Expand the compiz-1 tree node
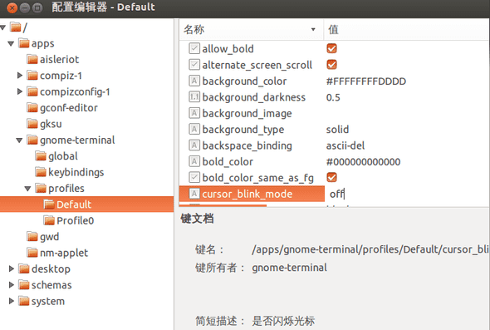 tap(20, 76)
